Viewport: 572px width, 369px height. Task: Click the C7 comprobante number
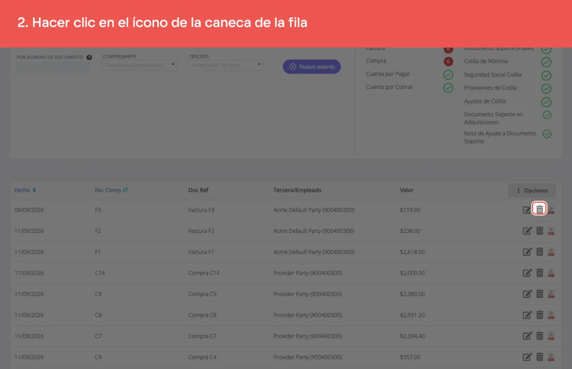click(x=98, y=336)
